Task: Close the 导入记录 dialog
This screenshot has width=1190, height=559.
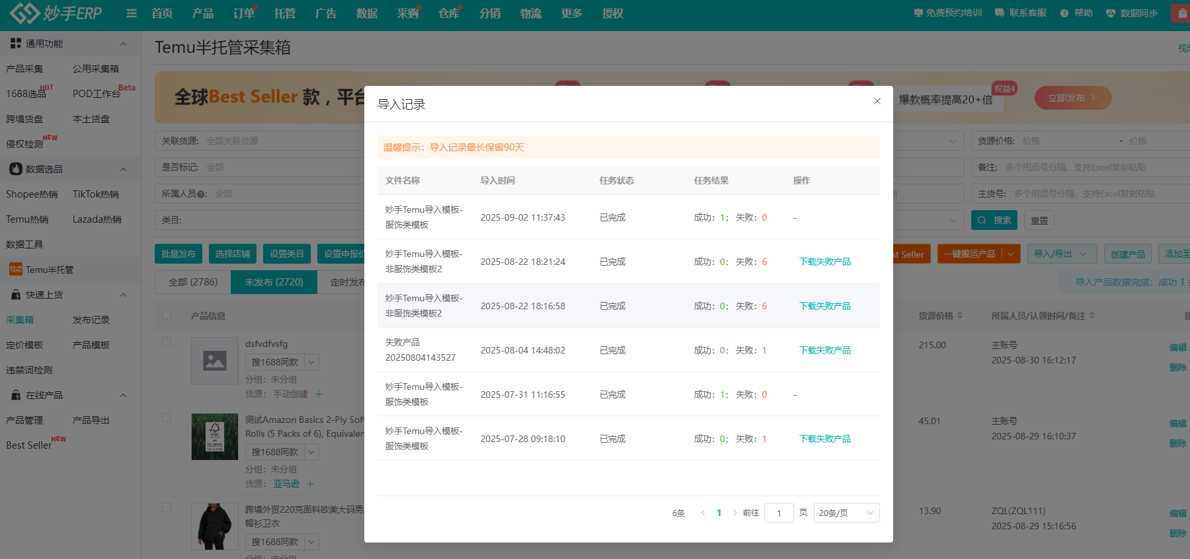Action: pyautogui.click(x=877, y=101)
